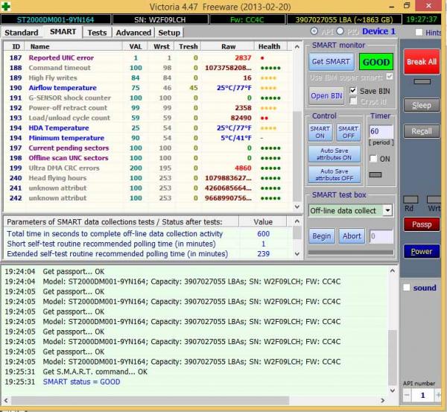Click the Sleep button
This screenshot has width=447, height=412.
pyautogui.click(x=421, y=105)
